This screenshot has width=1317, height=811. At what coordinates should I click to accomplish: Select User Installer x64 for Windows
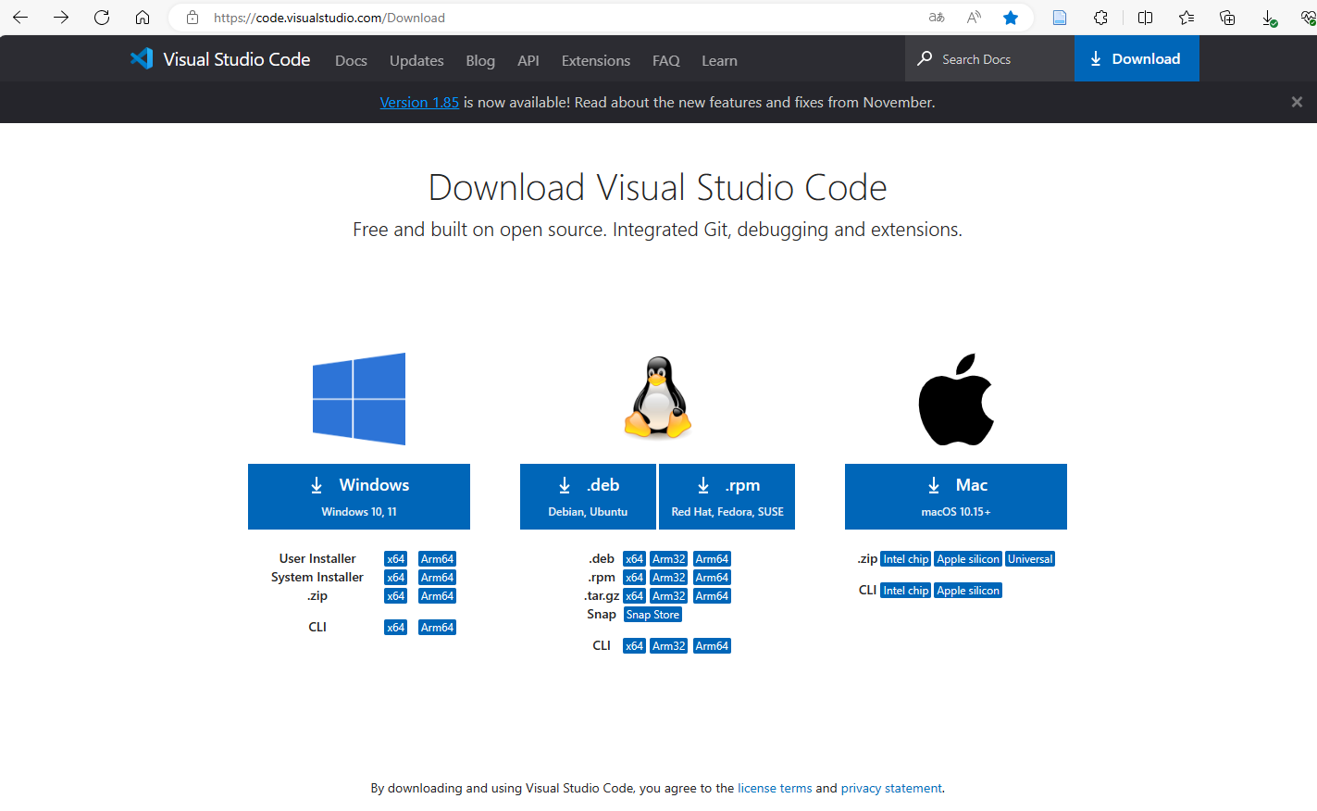coord(396,559)
